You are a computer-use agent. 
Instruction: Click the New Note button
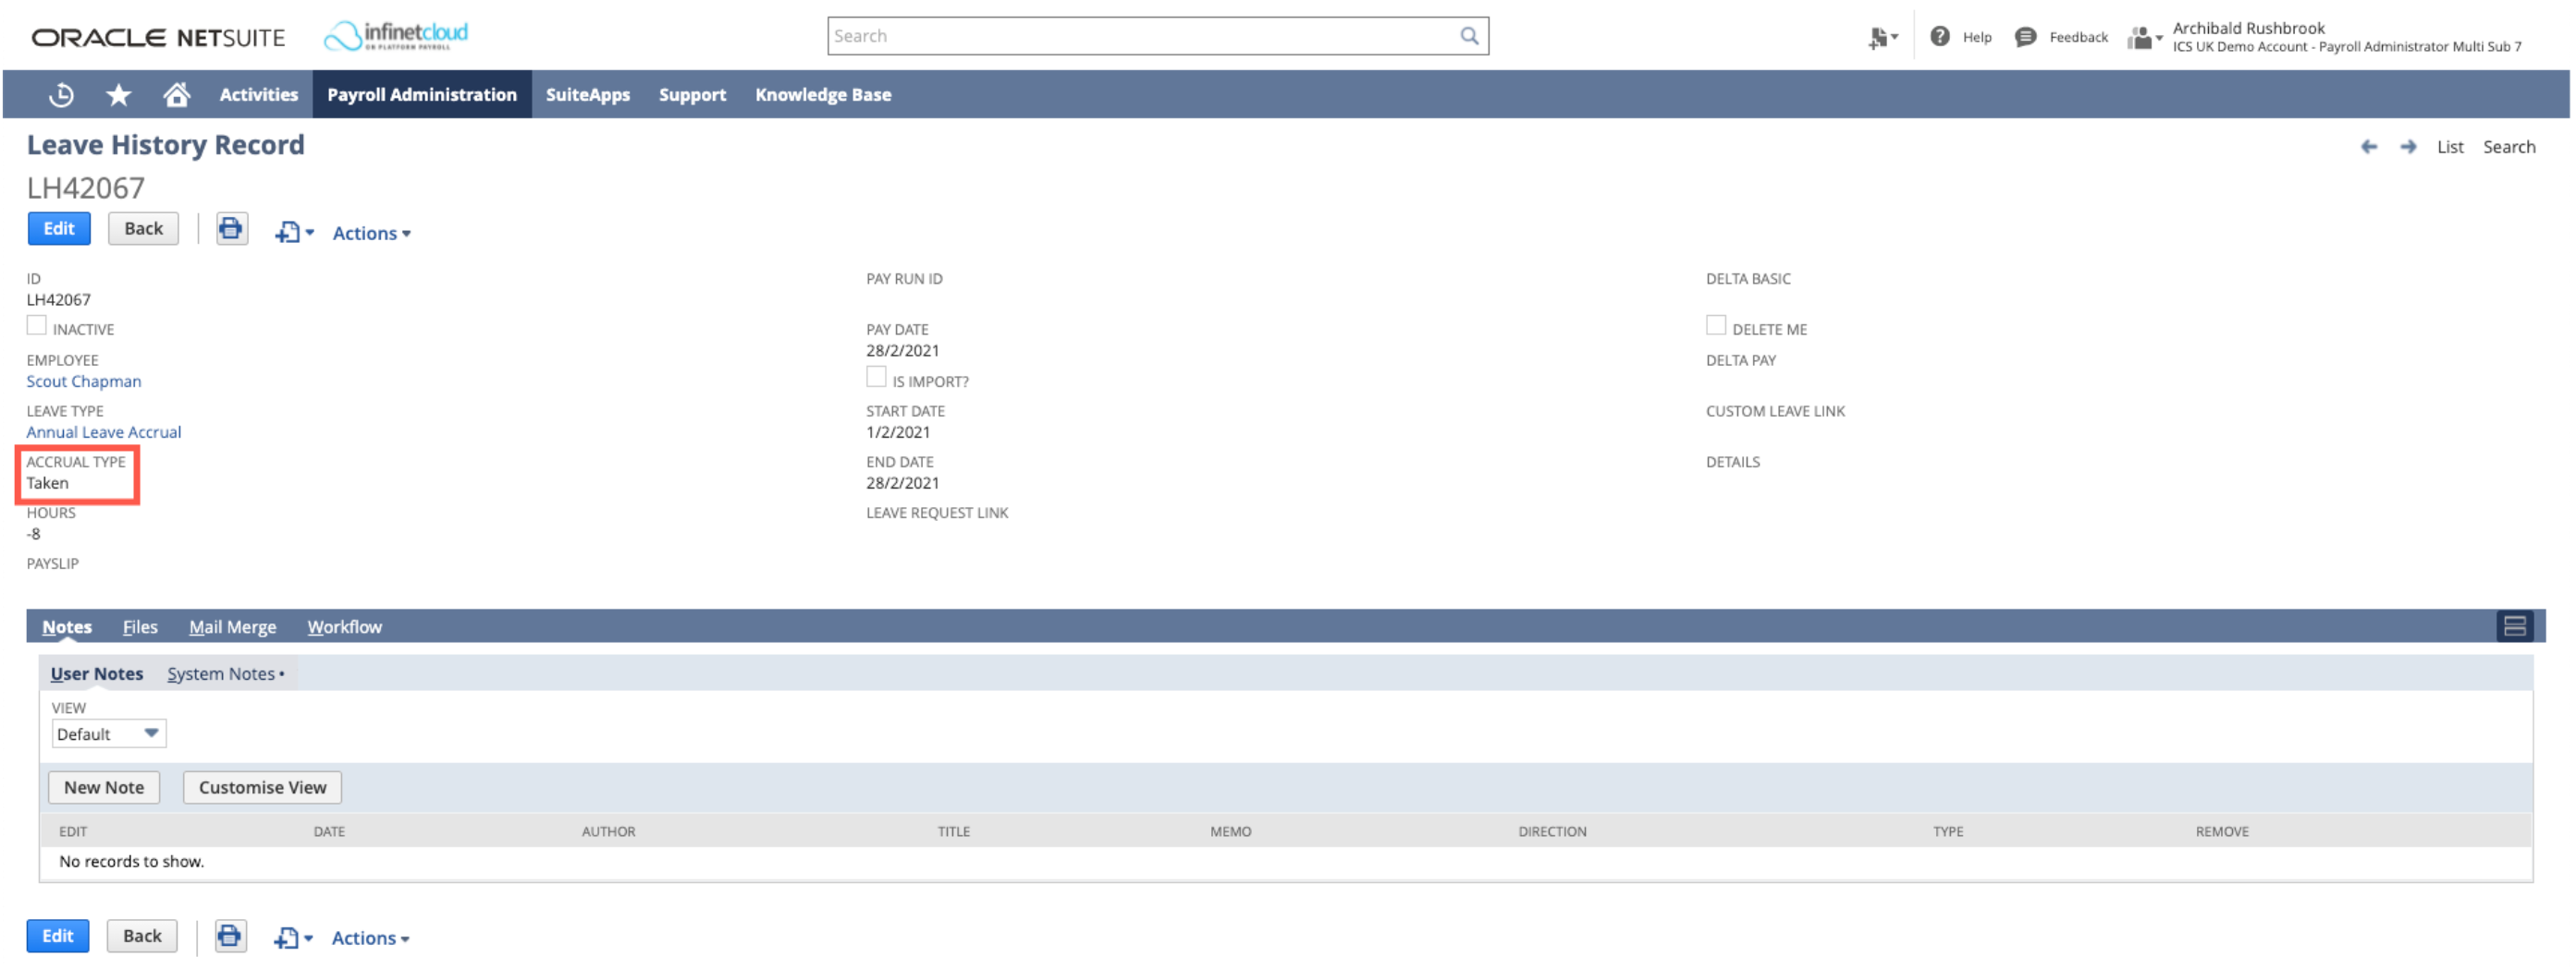click(103, 787)
